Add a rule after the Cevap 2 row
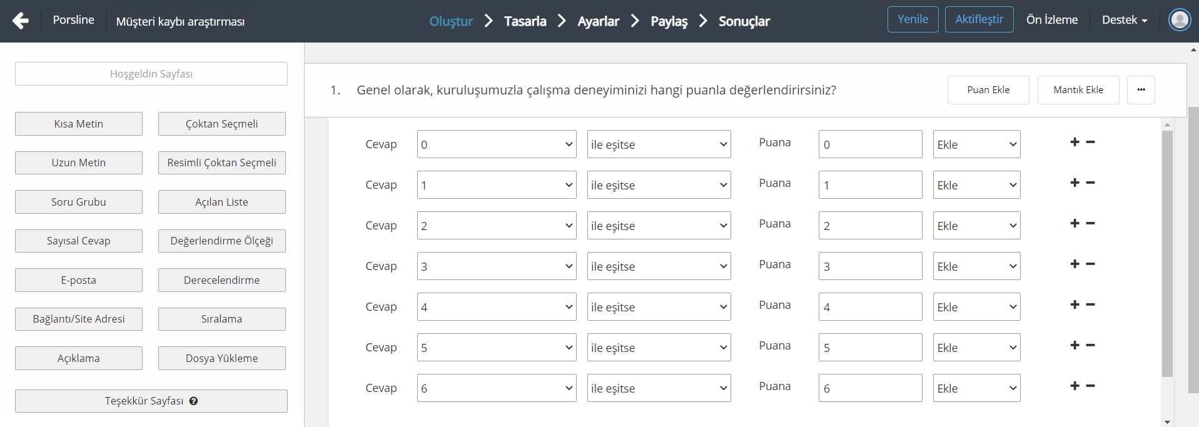1199x427 pixels. pos(1075,223)
